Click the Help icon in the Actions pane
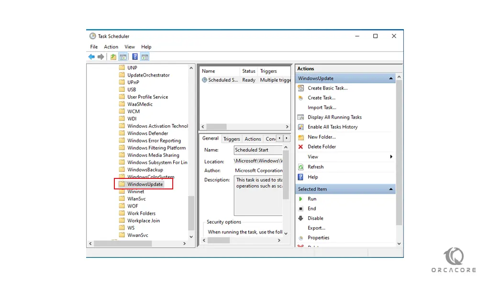 tap(301, 177)
